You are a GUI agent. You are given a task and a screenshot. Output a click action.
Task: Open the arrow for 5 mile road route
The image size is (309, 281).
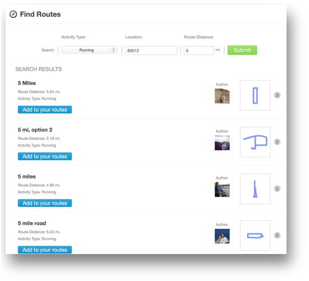(x=277, y=235)
